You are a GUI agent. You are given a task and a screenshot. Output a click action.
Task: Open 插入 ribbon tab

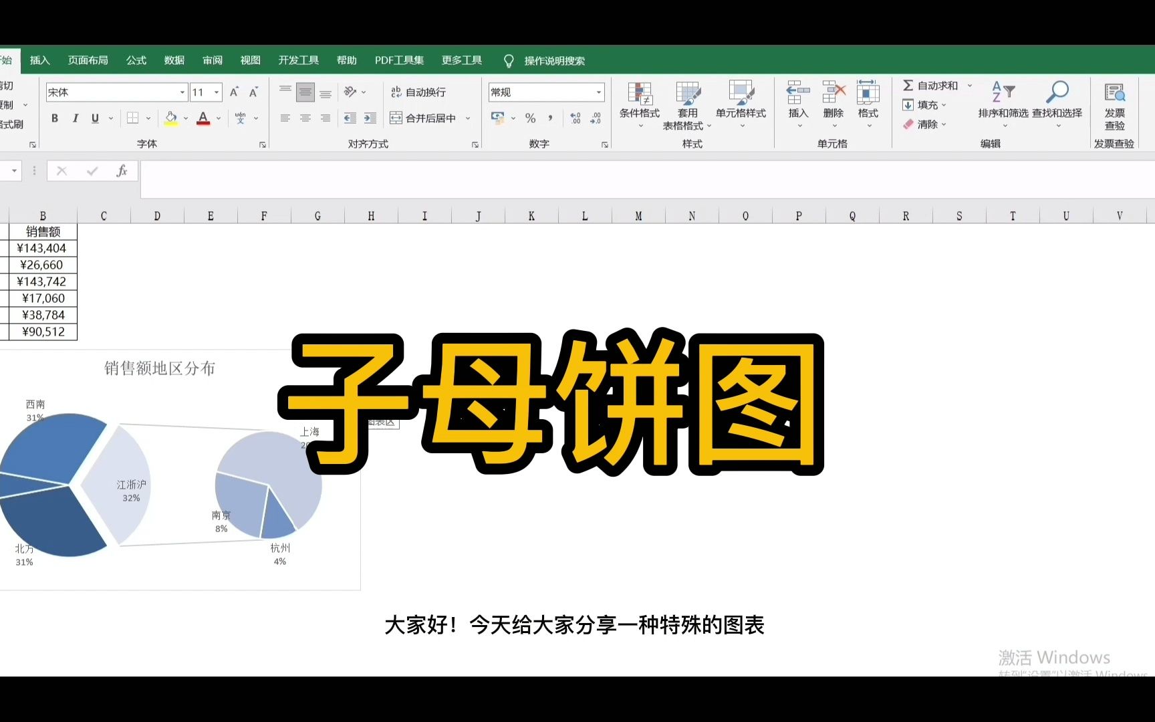[x=40, y=60]
